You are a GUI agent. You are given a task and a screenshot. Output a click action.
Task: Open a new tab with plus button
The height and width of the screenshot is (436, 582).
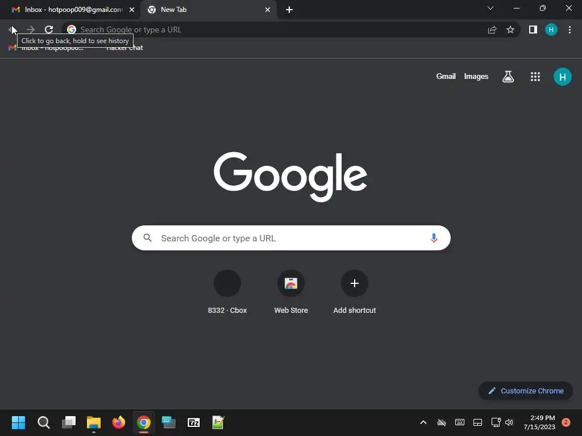pos(289,10)
